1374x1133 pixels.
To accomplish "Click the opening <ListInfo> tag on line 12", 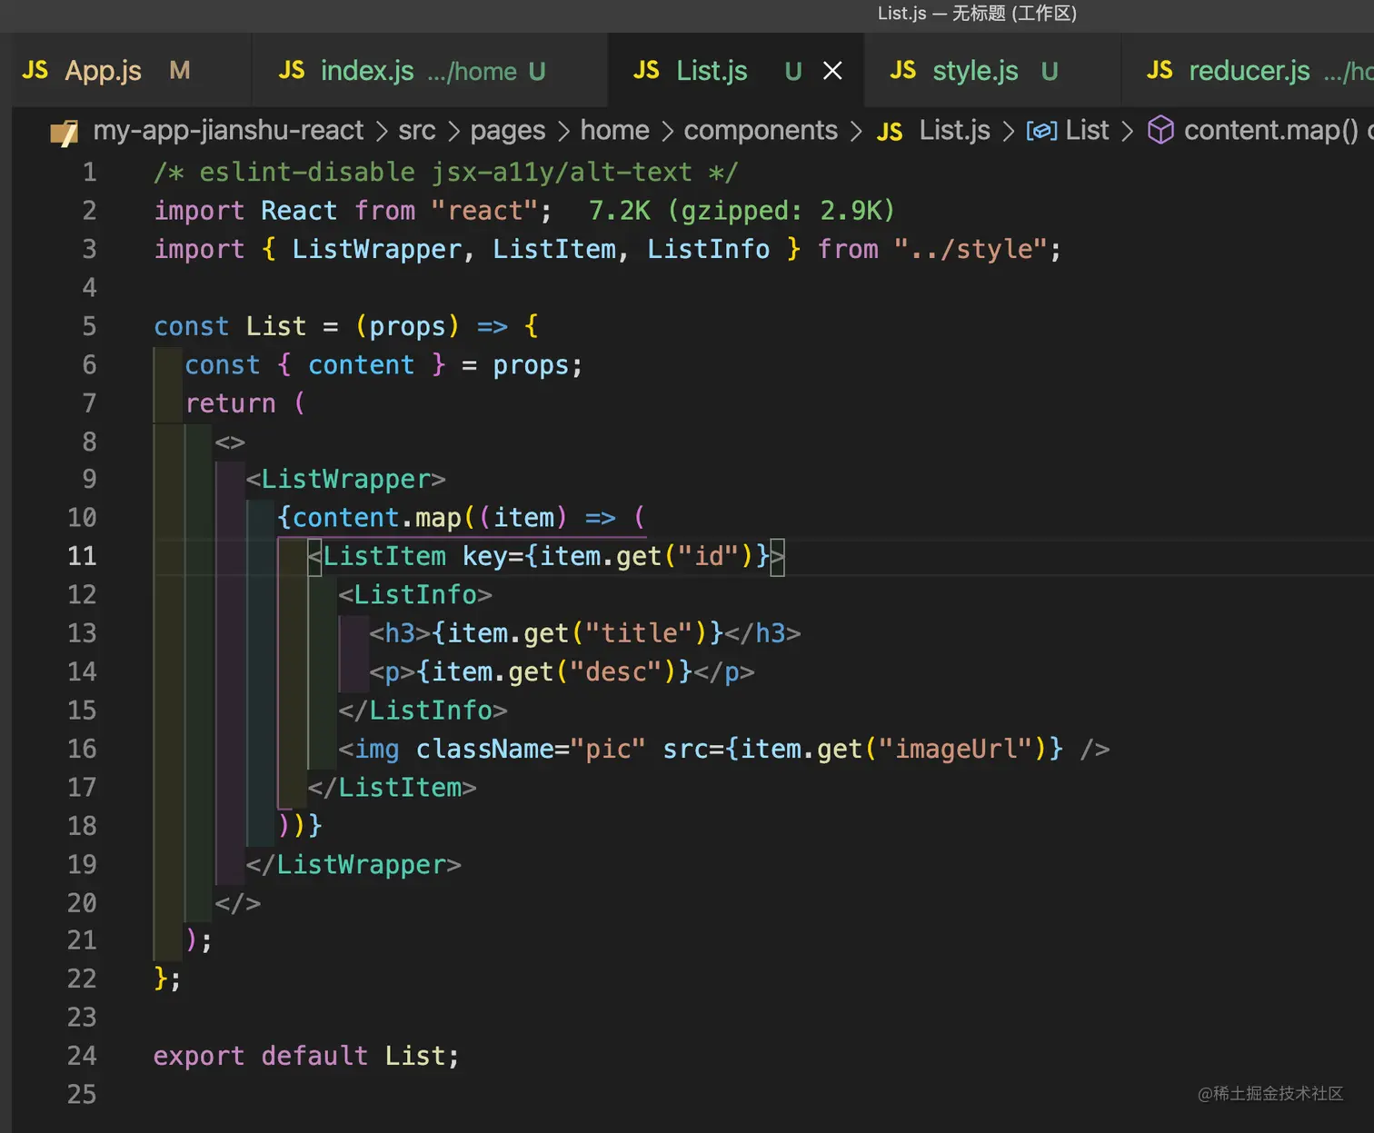I will 415,594.
